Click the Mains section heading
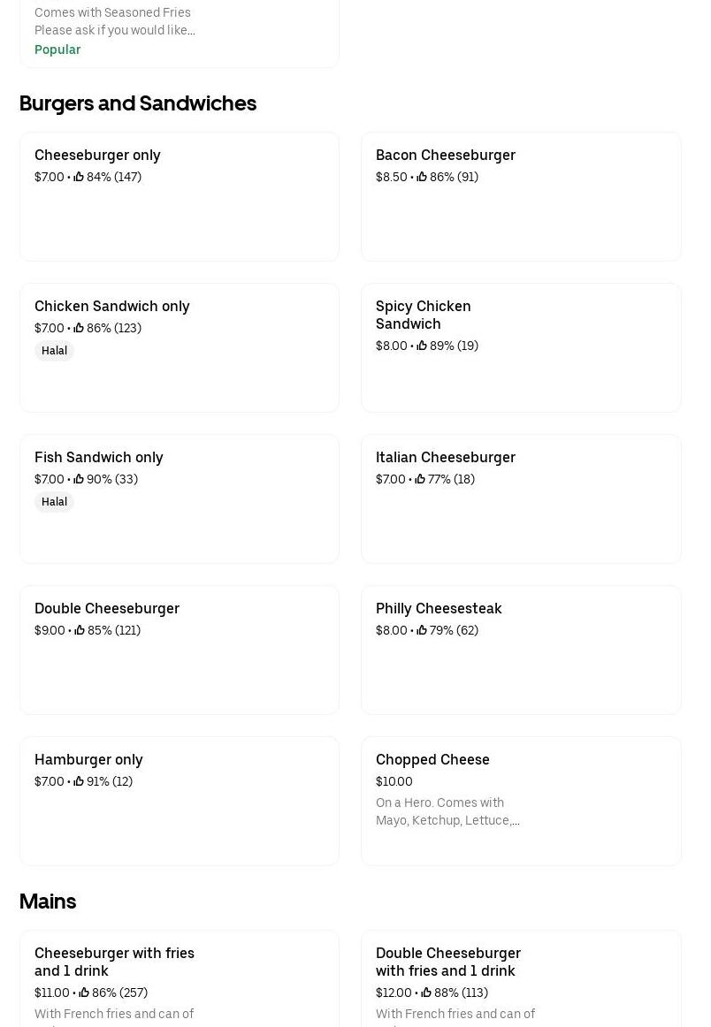The image size is (711, 1027). 48,901
